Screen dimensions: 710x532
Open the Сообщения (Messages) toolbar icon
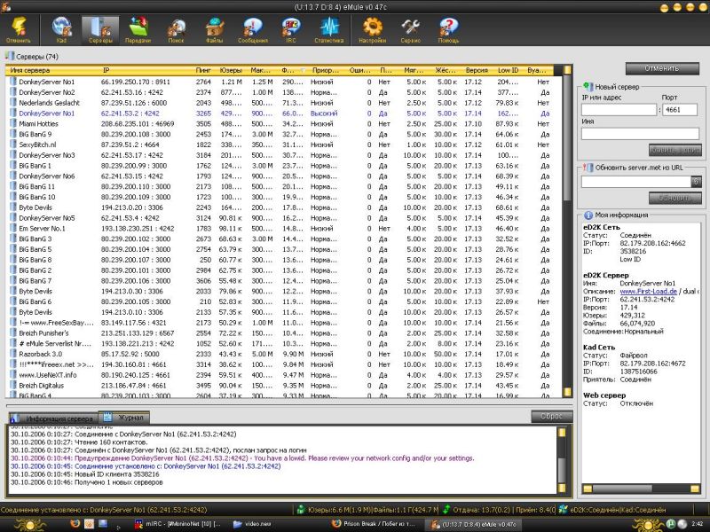[x=252, y=30]
